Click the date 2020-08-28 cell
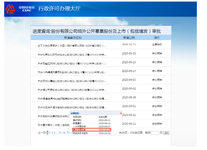207x150 pixels. click(129, 97)
